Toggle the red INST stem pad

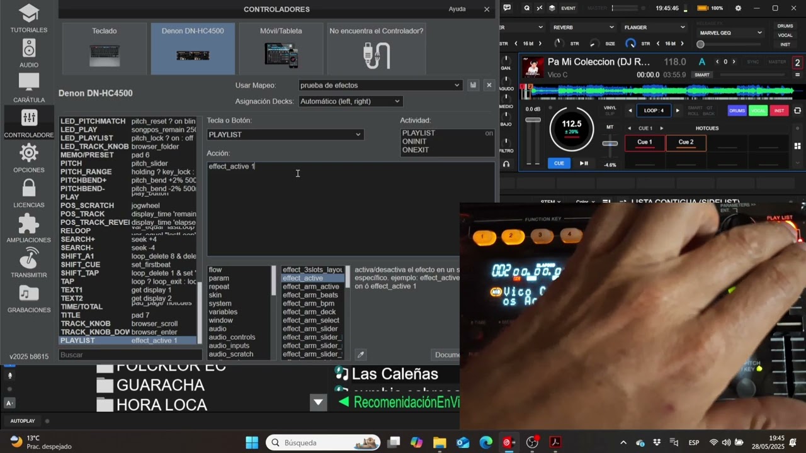coord(780,111)
